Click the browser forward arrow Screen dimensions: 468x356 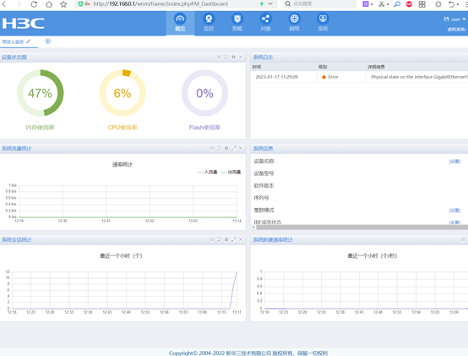[19, 4]
